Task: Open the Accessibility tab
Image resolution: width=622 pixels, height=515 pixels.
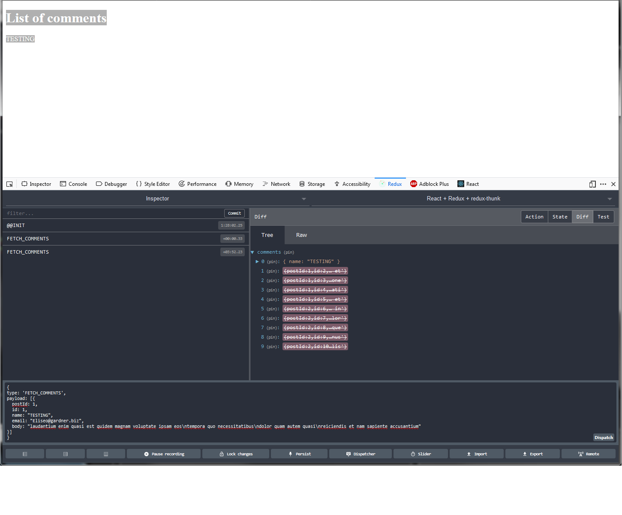Action: point(352,184)
